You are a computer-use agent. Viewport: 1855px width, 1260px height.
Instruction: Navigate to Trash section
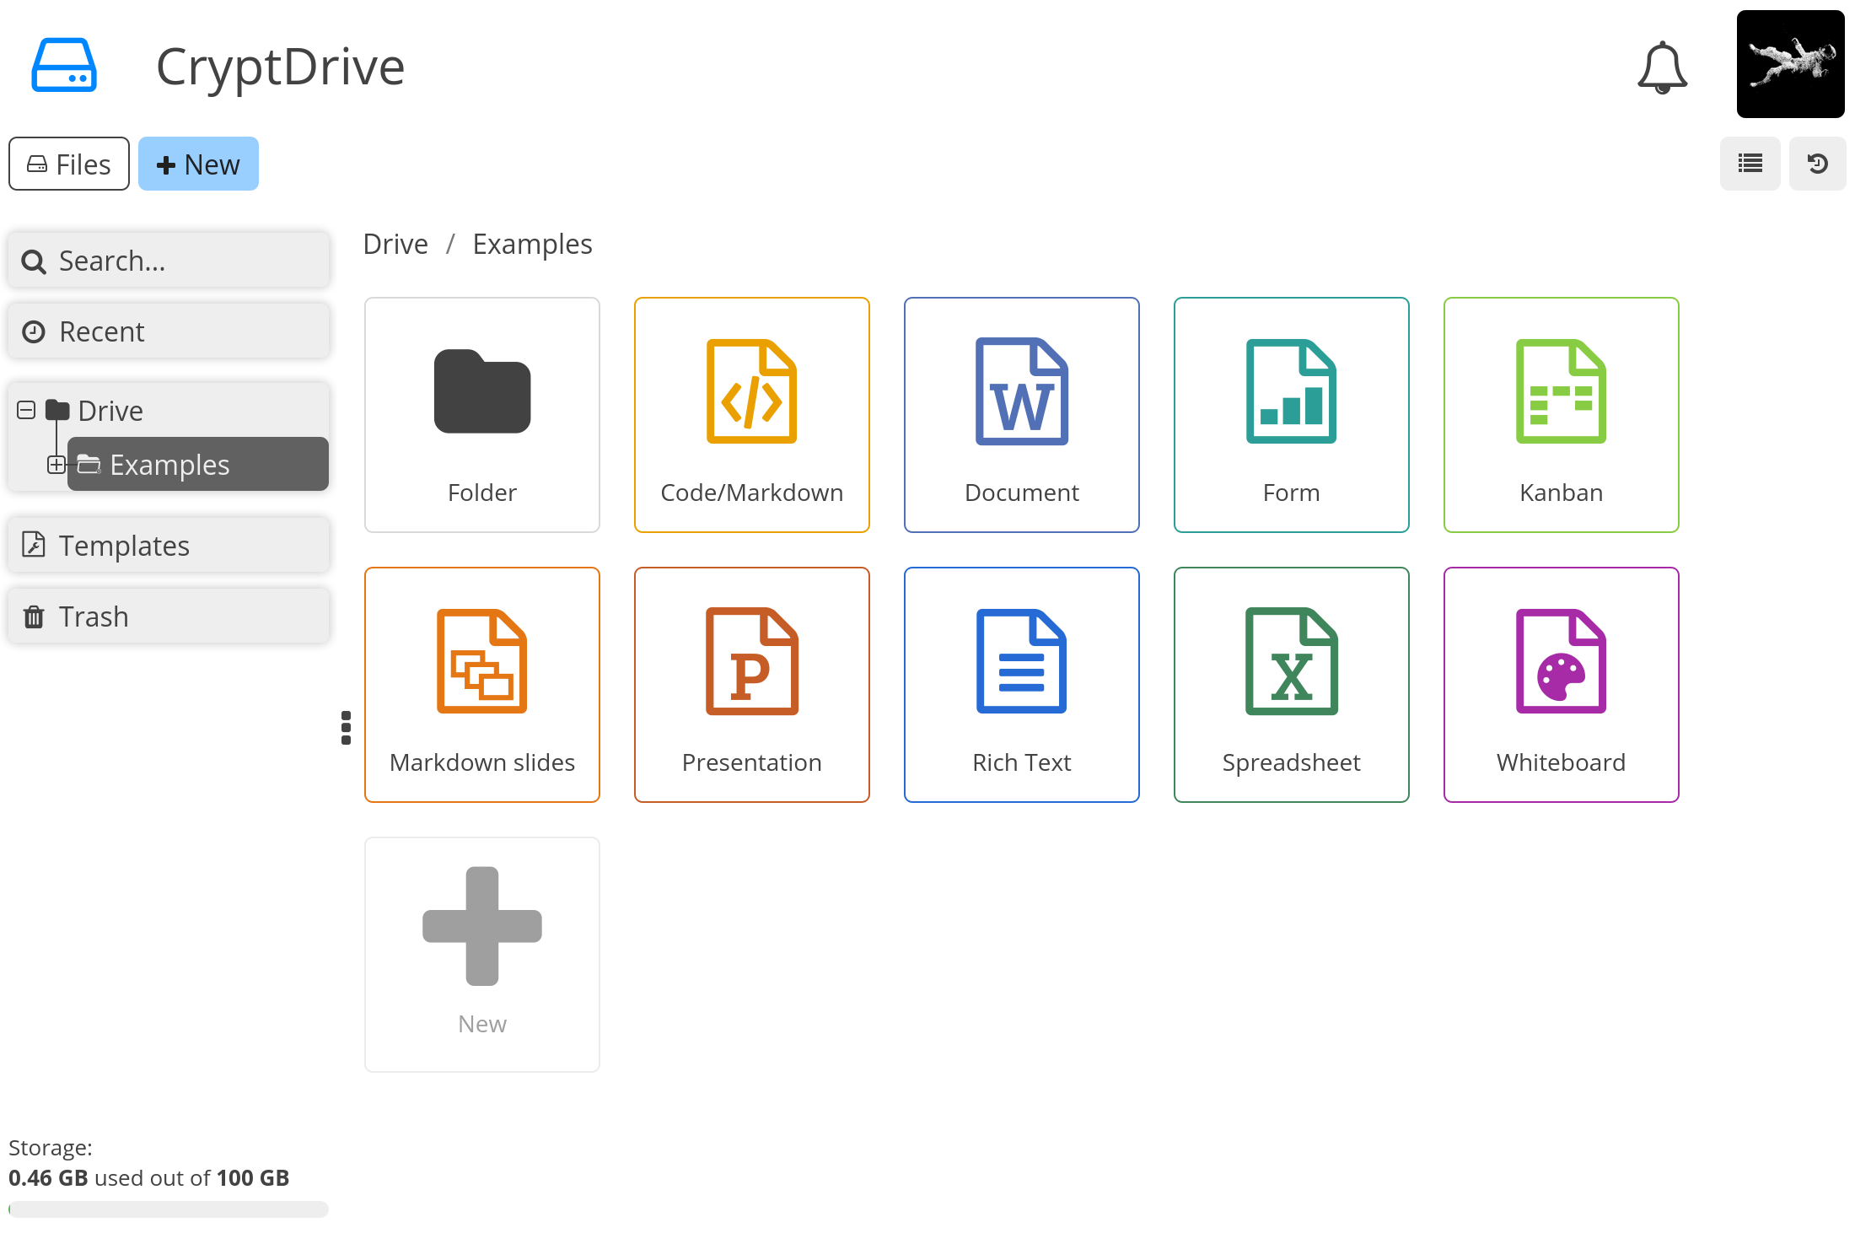[x=169, y=615]
